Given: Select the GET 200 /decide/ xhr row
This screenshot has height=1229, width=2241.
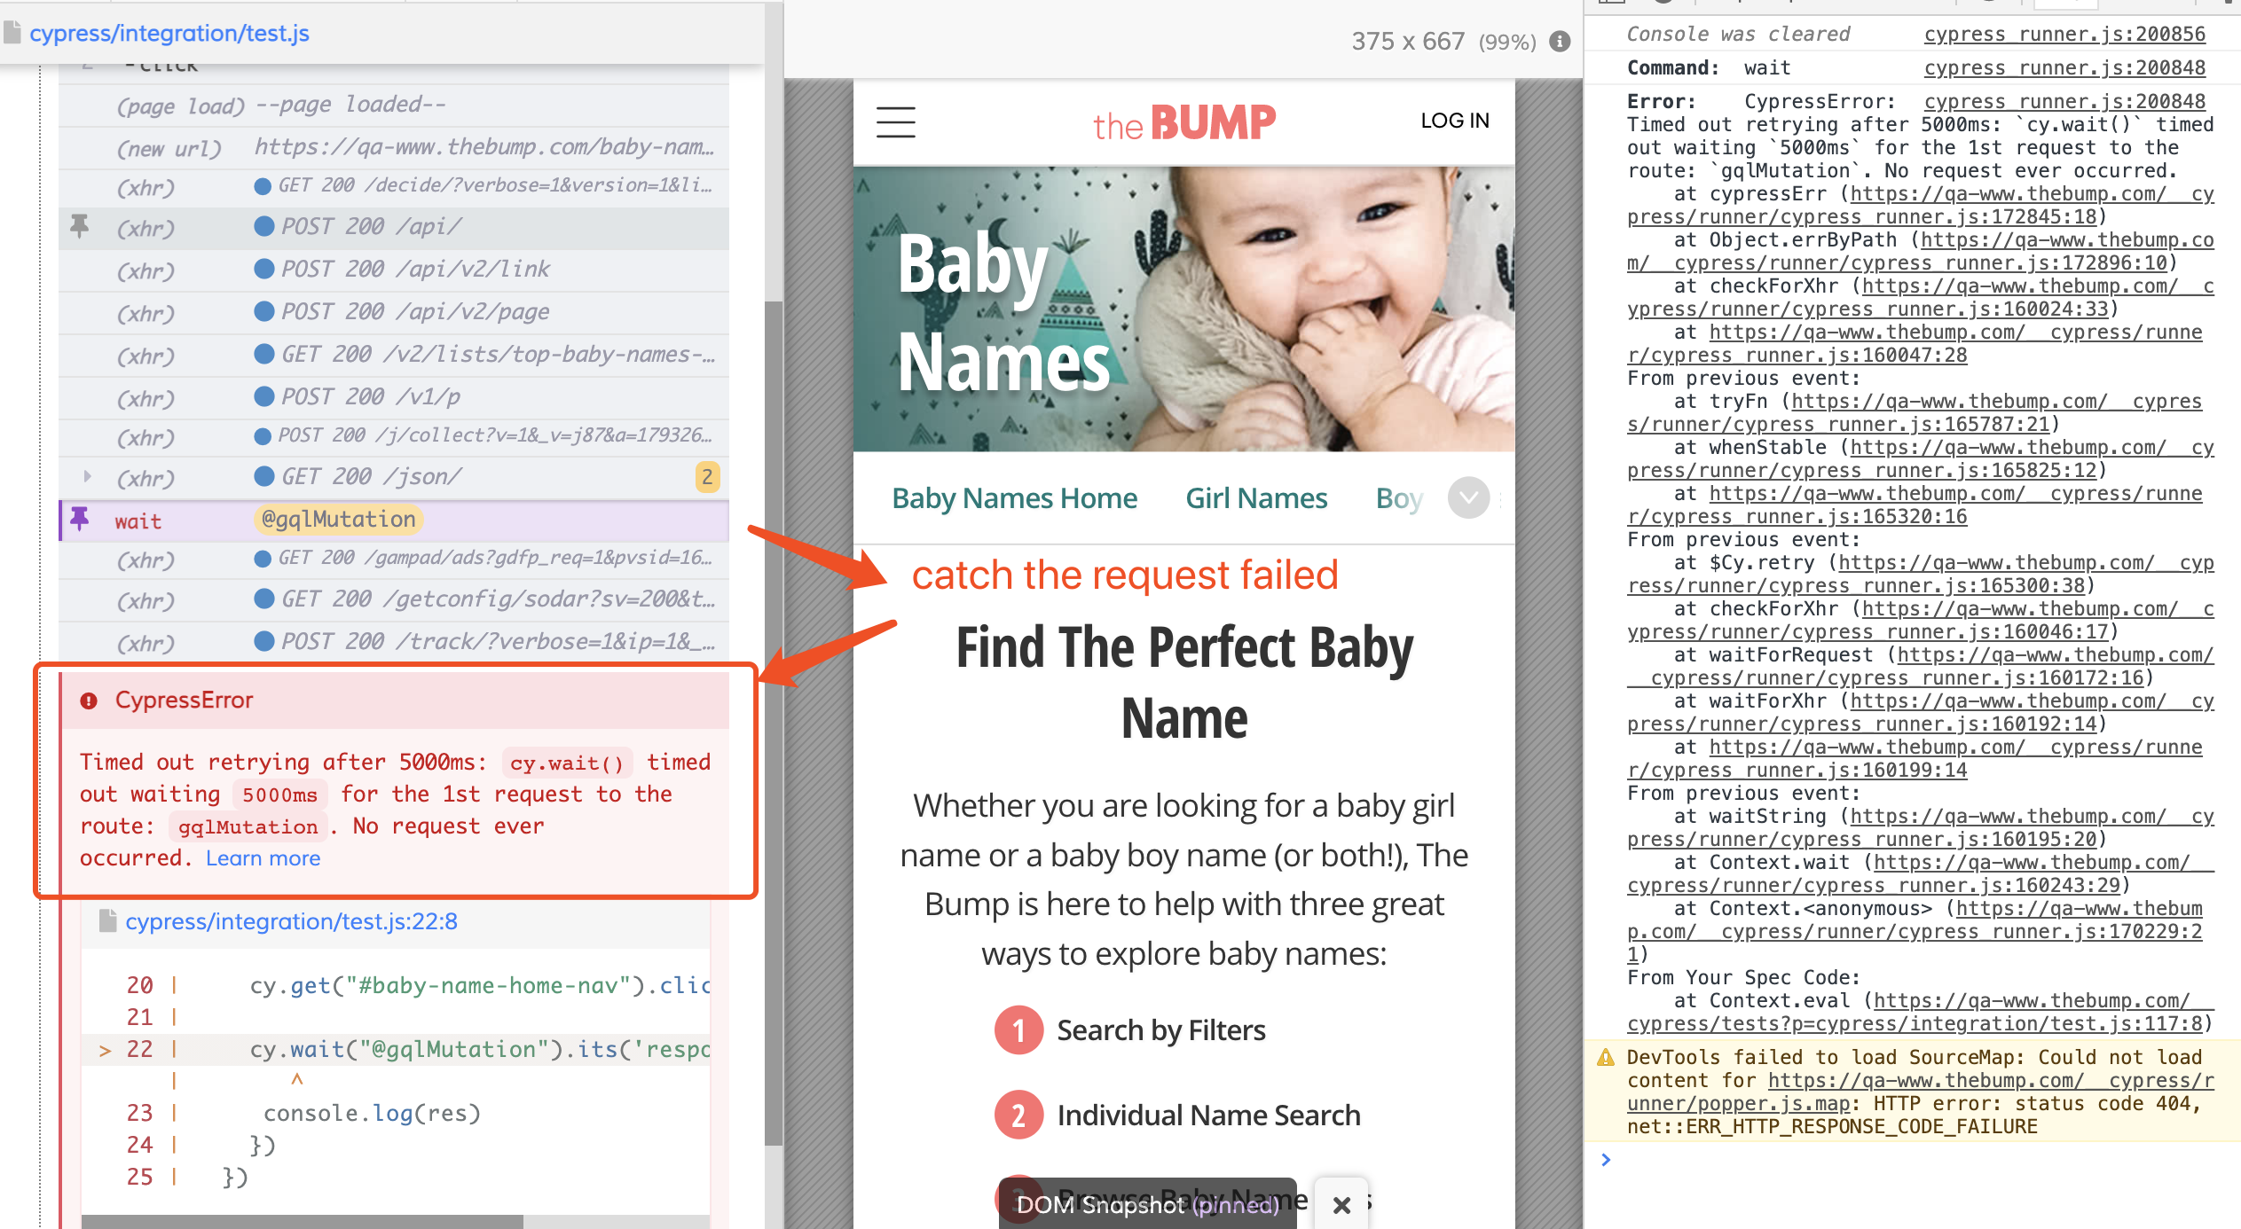Looking at the screenshot, I should (x=394, y=186).
